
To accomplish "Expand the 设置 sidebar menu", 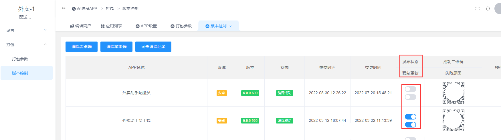I will tap(26, 30).
